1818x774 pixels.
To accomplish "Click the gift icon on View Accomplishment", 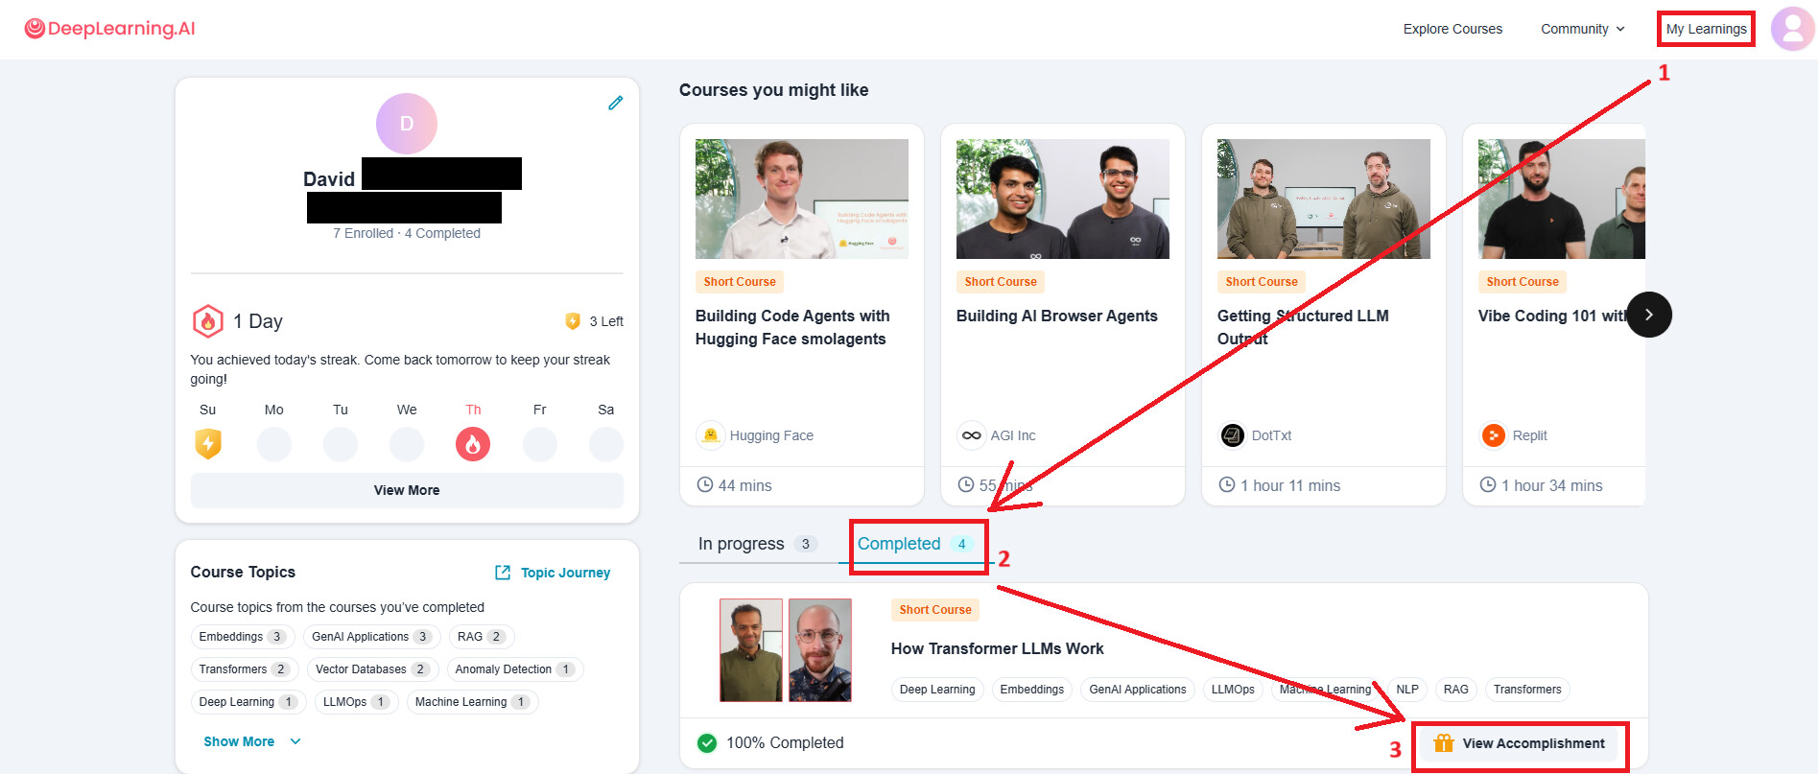I will tap(1443, 743).
